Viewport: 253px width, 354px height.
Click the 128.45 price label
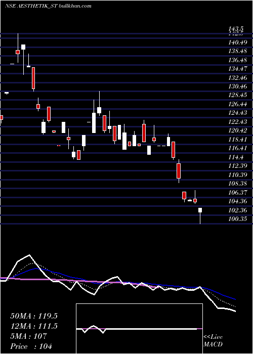tap(238, 96)
